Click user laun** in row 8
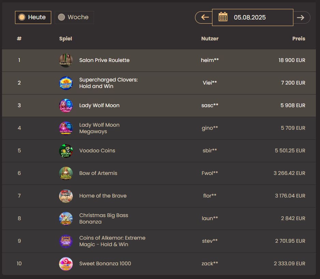Viewport: 320px width, 279px height. coord(210,218)
